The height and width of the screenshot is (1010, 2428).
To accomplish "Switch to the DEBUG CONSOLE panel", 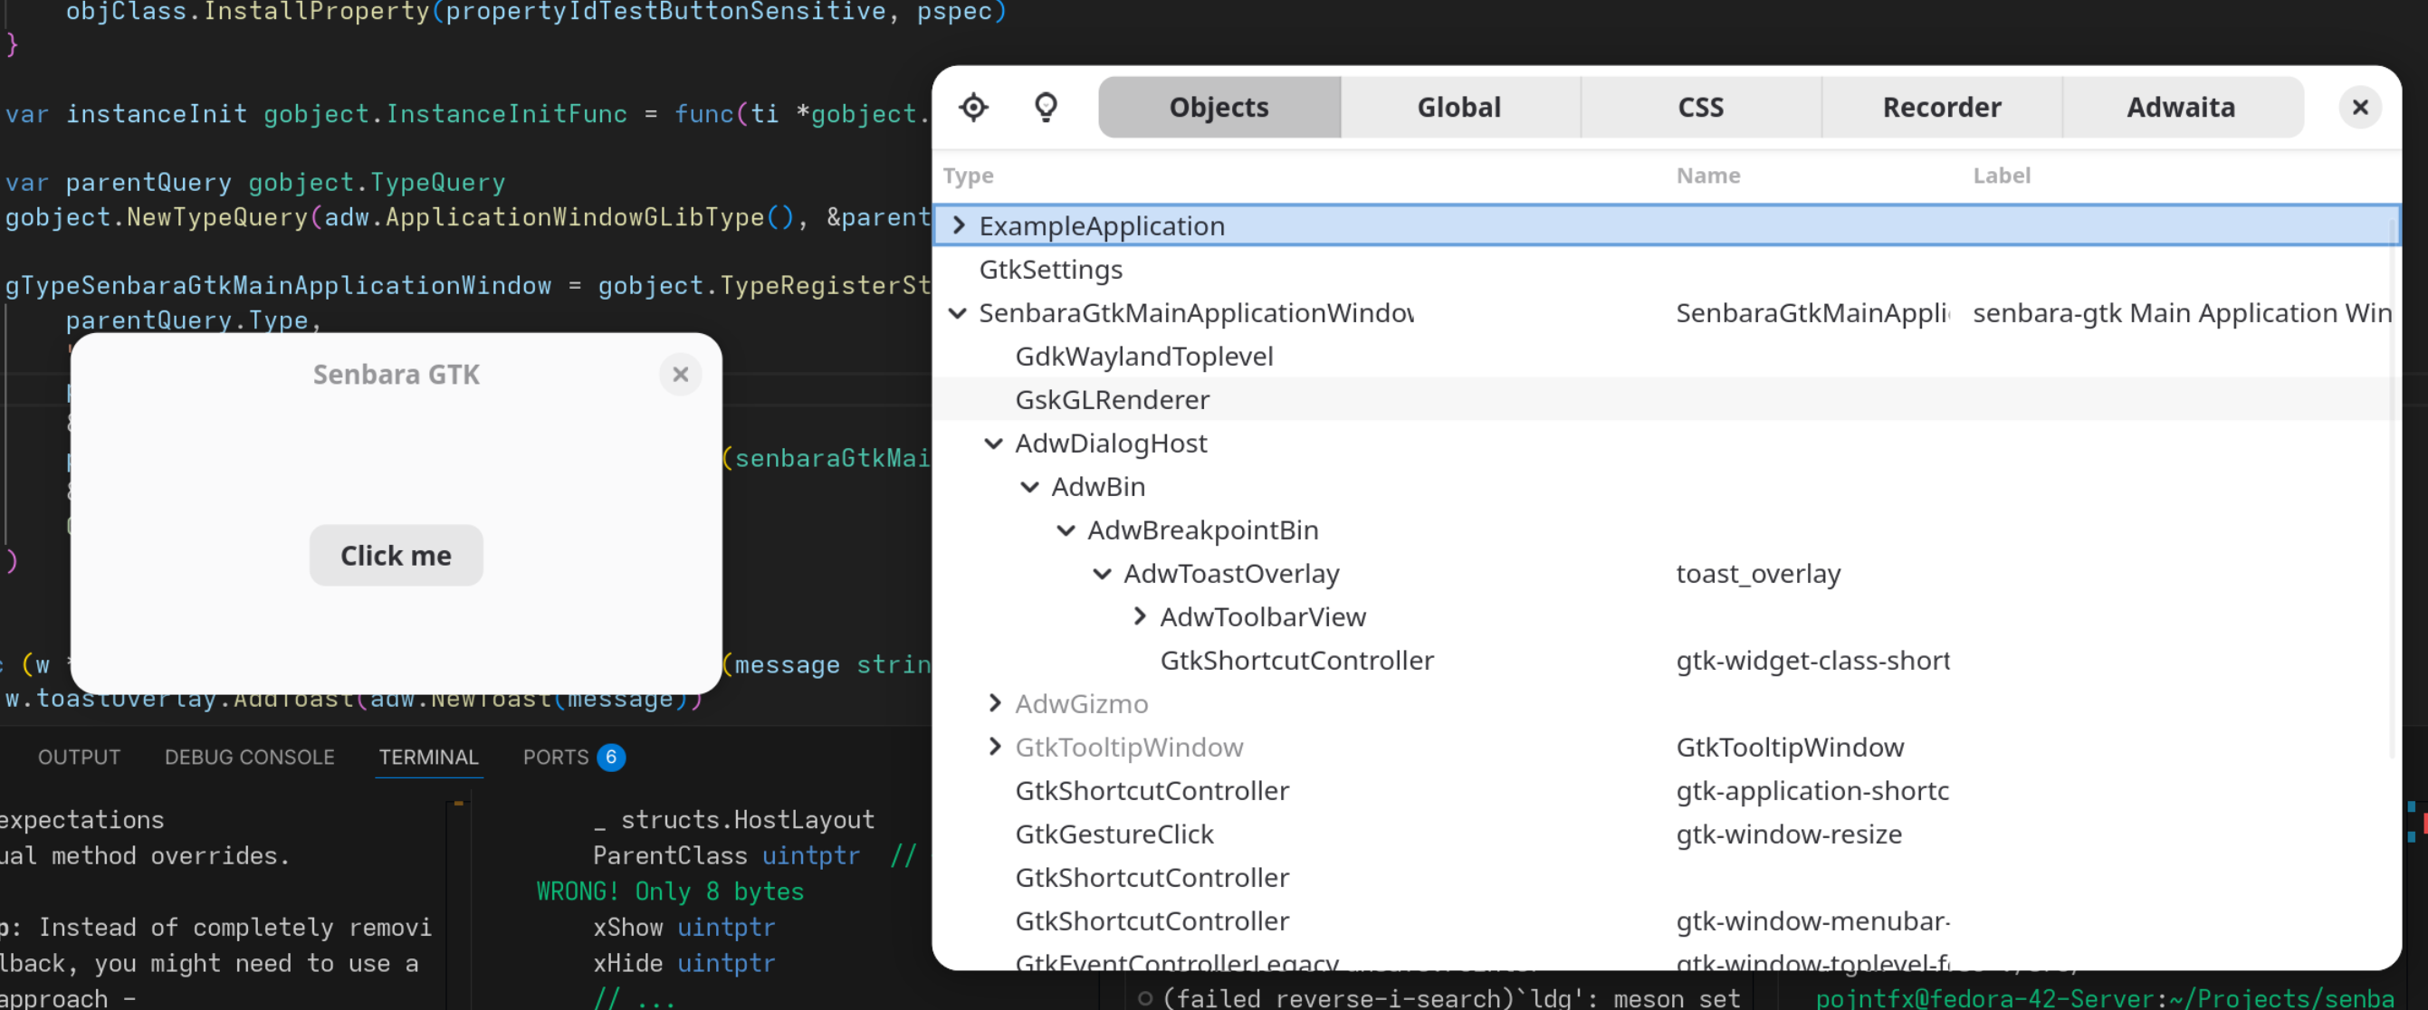I will 249,757.
